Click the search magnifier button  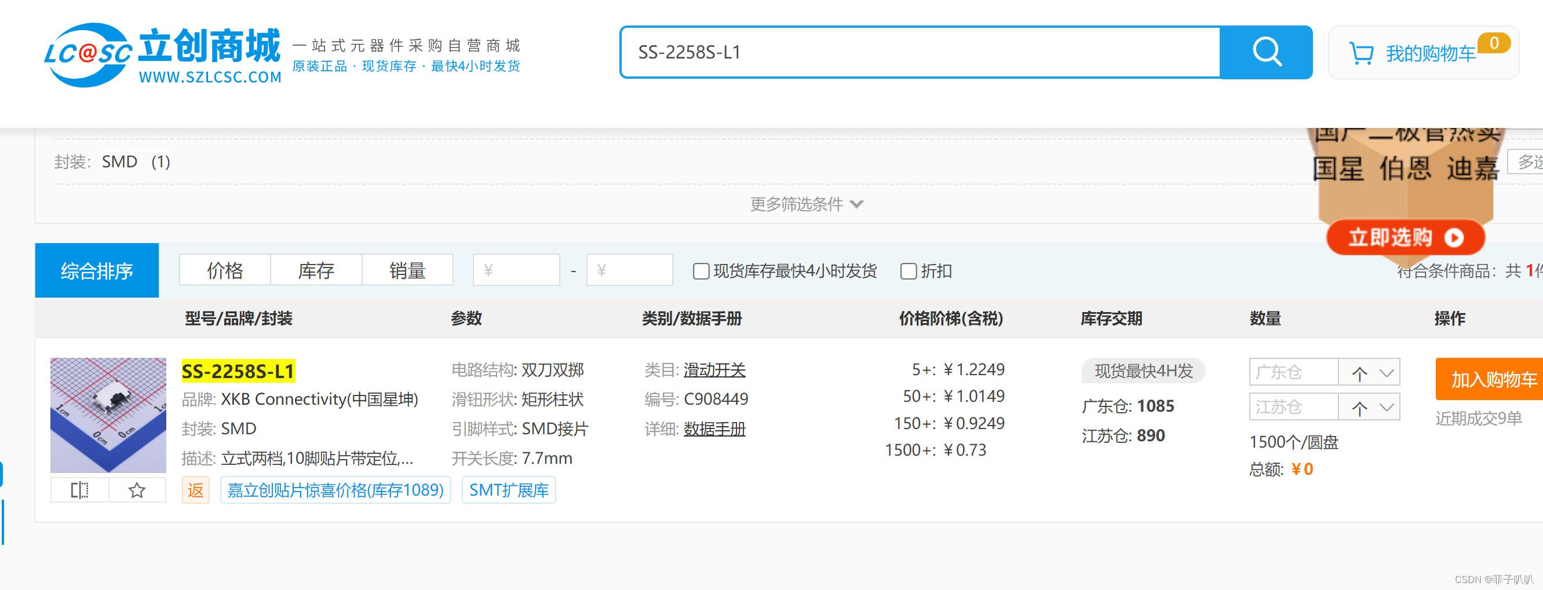click(x=1265, y=52)
